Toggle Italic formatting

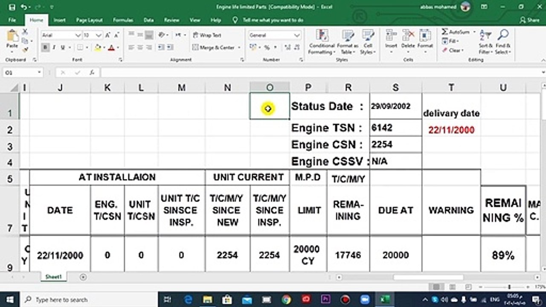pos(54,48)
